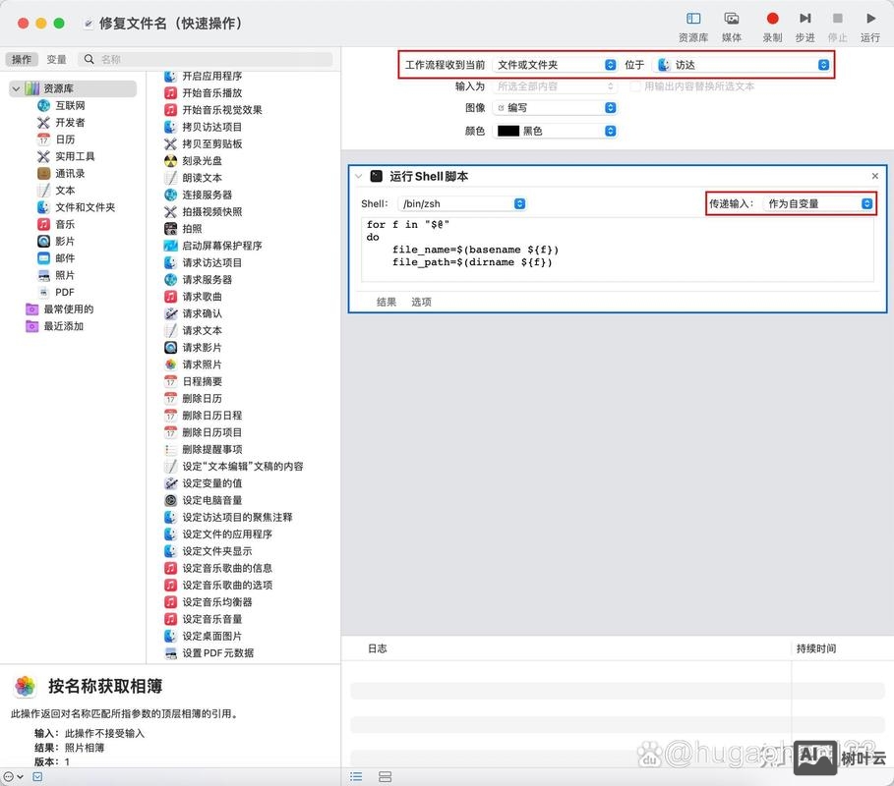Collapse the 资源库 sidebar group

tap(17, 87)
